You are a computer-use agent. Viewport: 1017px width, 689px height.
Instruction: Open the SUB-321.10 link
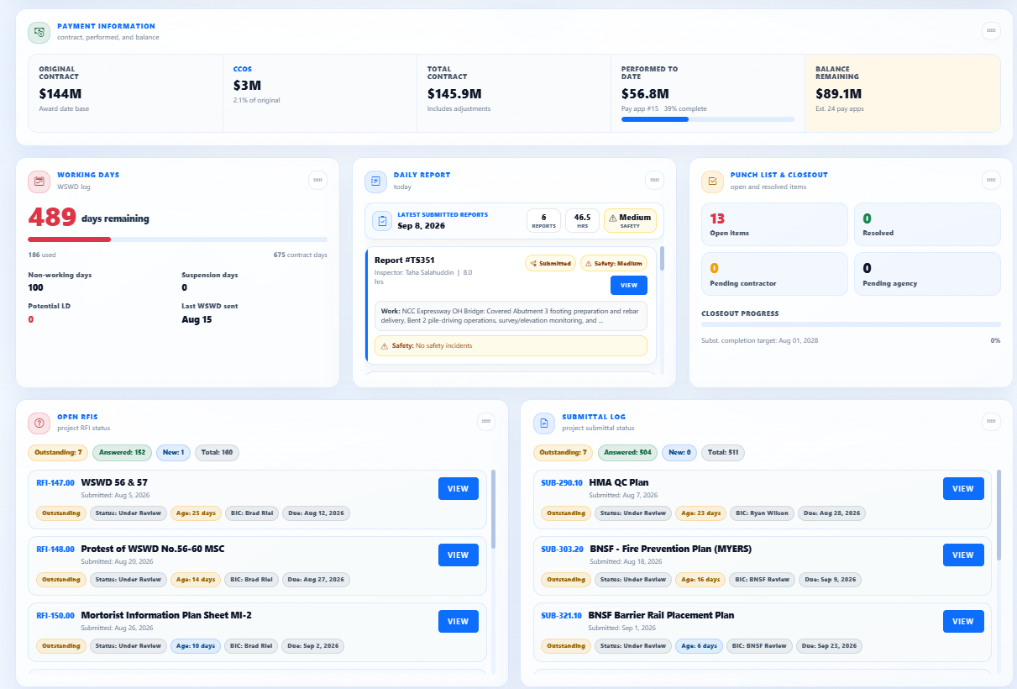(562, 616)
